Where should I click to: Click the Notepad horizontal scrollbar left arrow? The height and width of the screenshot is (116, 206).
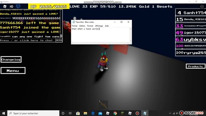[x=72, y=43]
